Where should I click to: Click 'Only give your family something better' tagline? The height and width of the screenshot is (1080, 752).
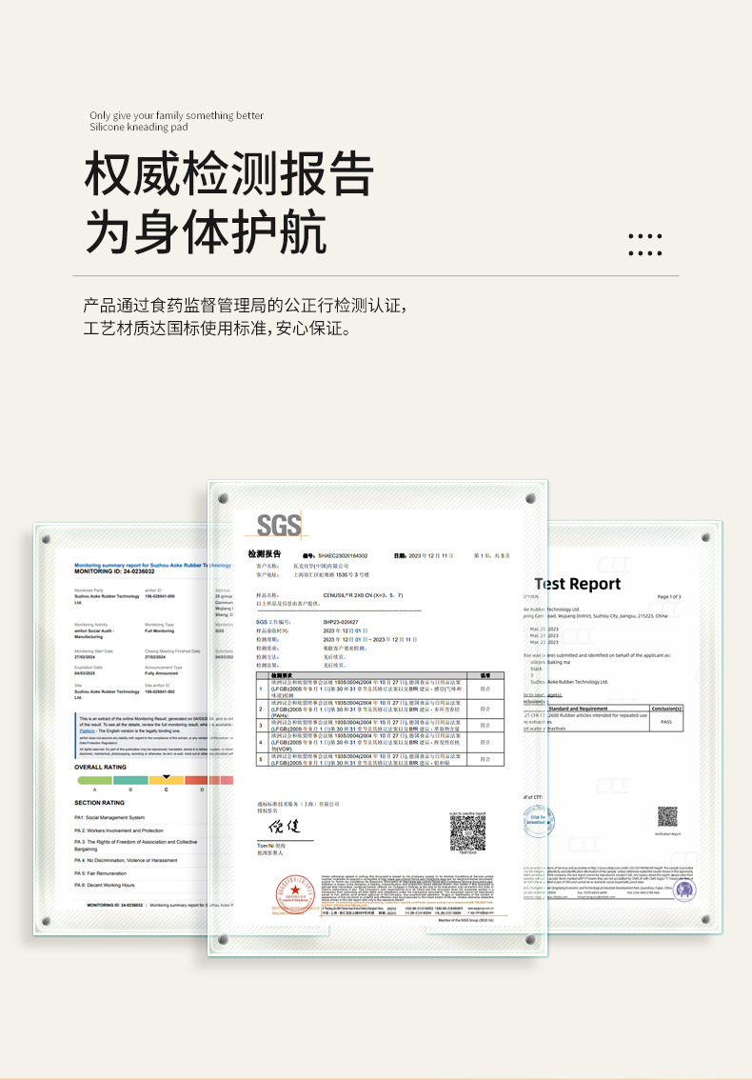click(x=176, y=116)
